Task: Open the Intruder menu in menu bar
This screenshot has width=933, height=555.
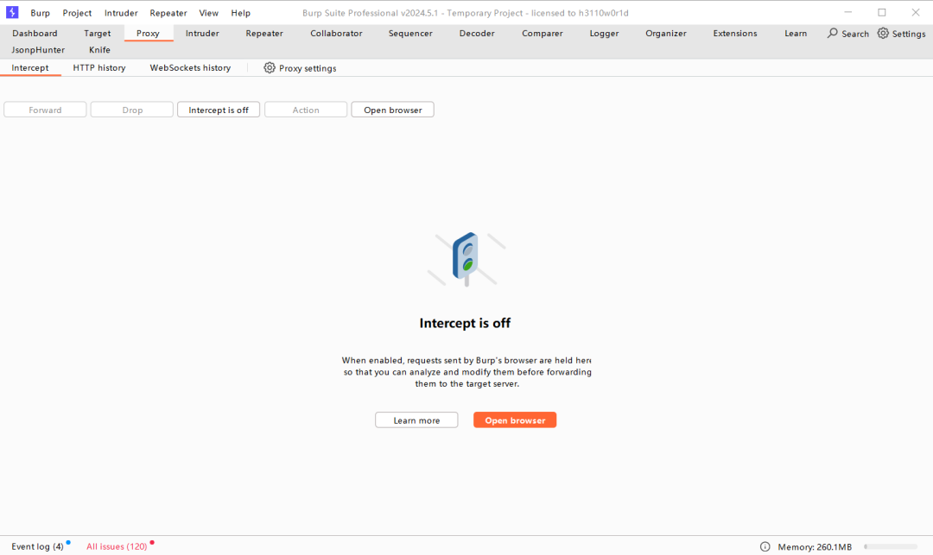Action: [x=121, y=12]
